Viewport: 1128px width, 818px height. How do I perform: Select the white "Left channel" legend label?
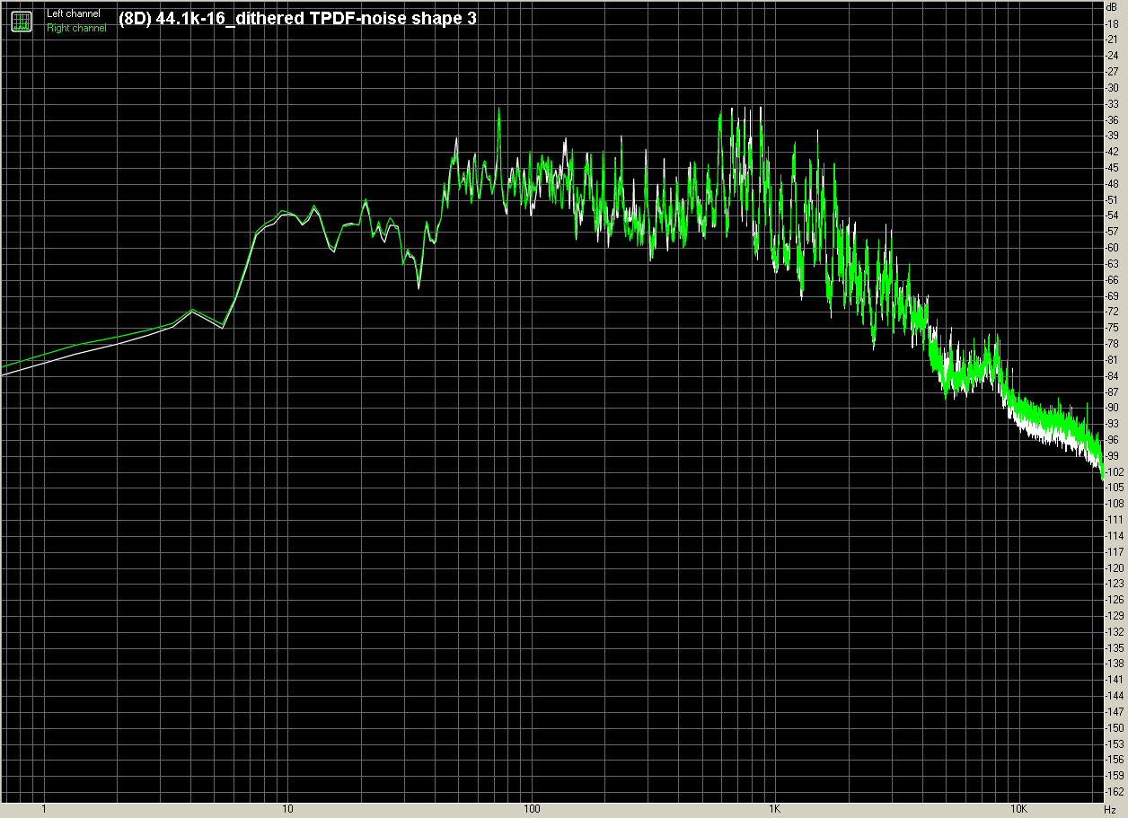[x=74, y=14]
